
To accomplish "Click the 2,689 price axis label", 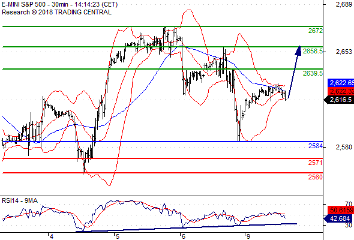I will pos(344,4).
